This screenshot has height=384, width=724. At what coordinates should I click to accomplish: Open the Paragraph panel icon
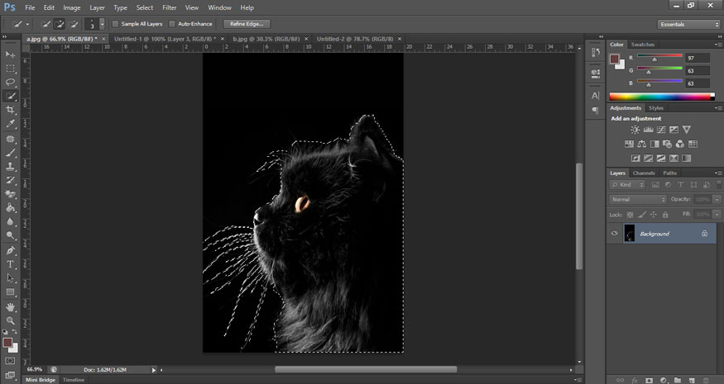[x=596, y=110]
